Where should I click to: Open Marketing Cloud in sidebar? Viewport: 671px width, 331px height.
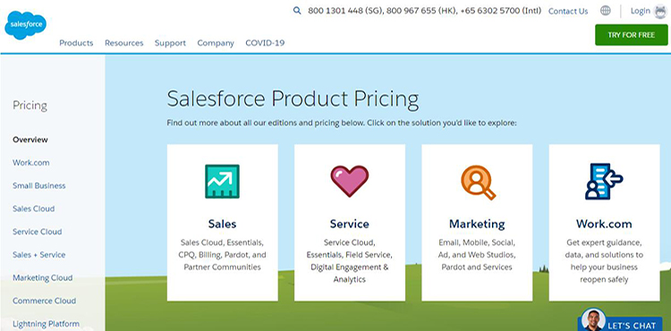(42, 277)
